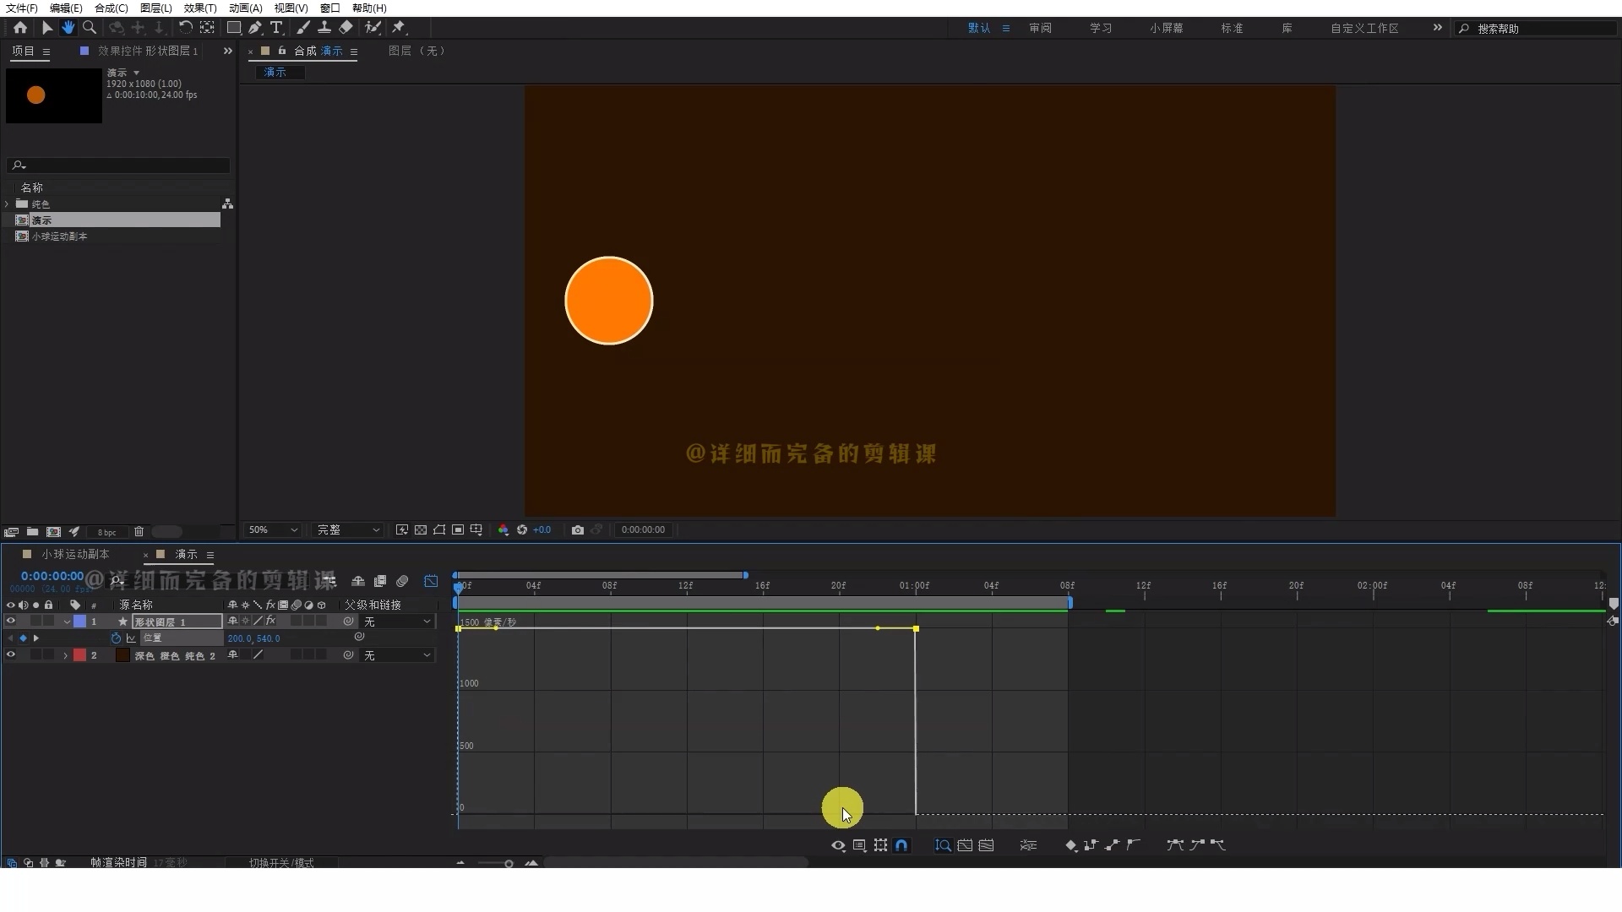
Task: Select the Type text tool
Action: [275, 28]
